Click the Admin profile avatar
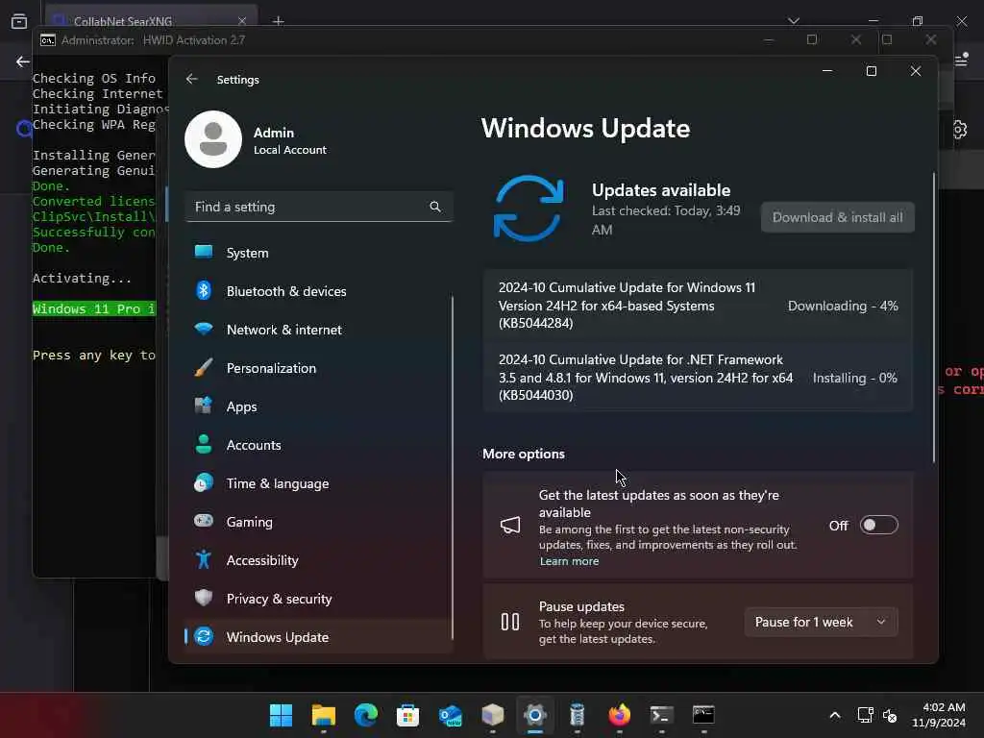The width and height of the screenshot is (984, 738). point(213,139)
